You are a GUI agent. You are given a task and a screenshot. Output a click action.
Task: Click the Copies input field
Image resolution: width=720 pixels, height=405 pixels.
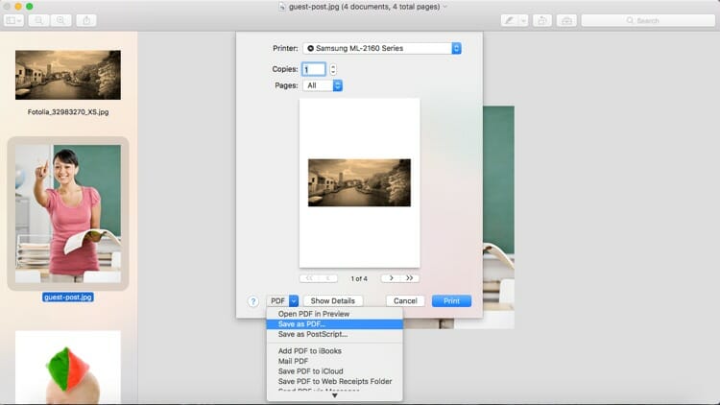(314, 69)
